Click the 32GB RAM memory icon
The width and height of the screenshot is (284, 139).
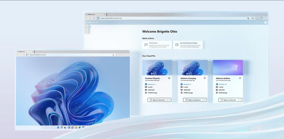(146, 90)
